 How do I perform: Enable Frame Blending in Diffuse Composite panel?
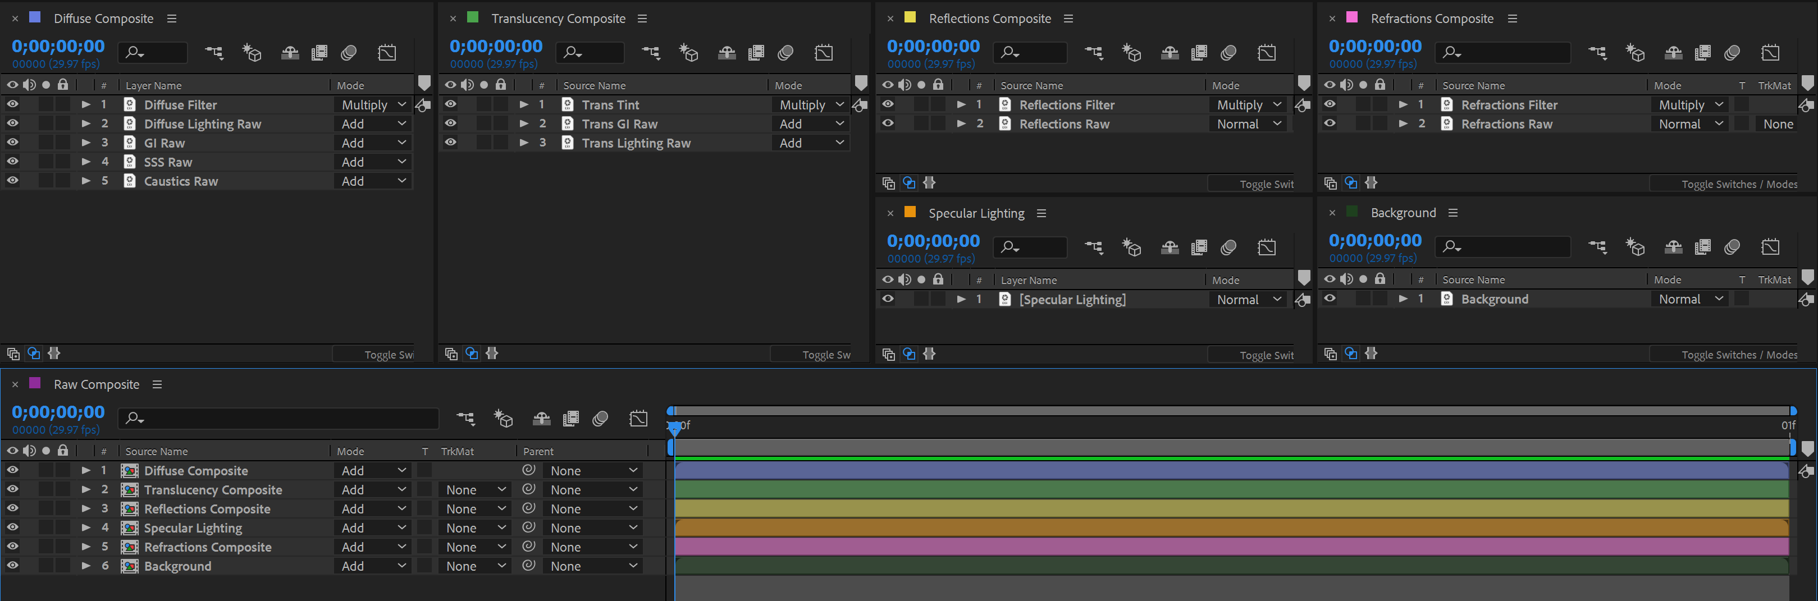click(319, 52)
